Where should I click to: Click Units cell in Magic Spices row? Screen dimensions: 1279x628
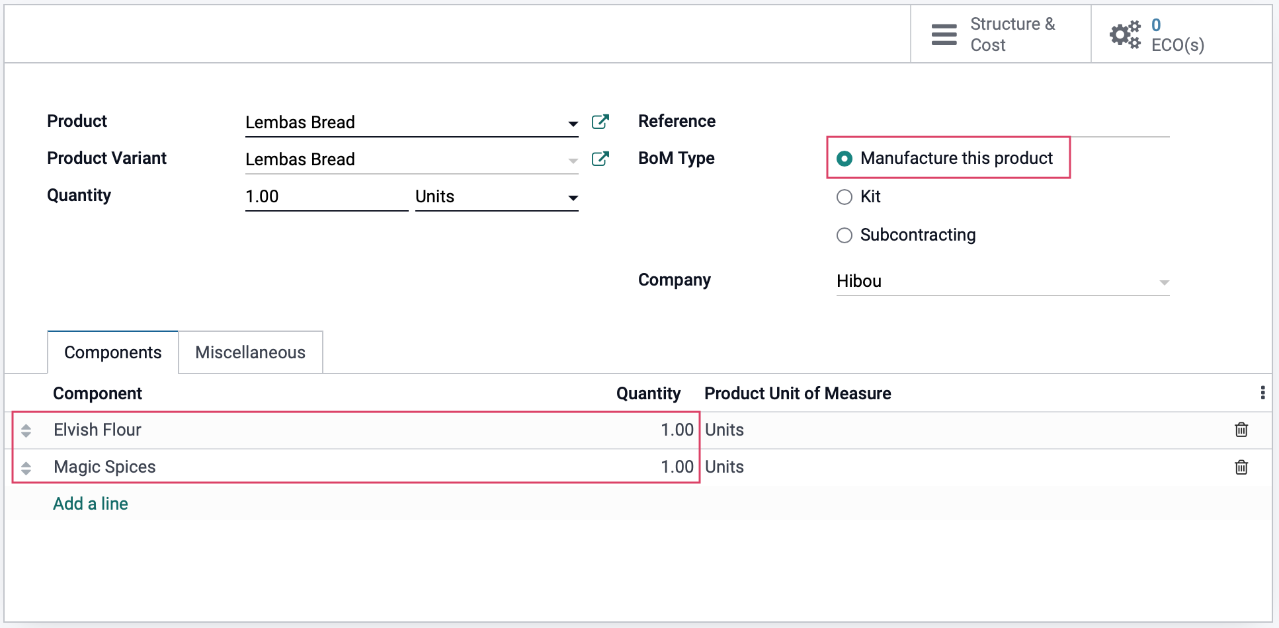click(724, 467)
